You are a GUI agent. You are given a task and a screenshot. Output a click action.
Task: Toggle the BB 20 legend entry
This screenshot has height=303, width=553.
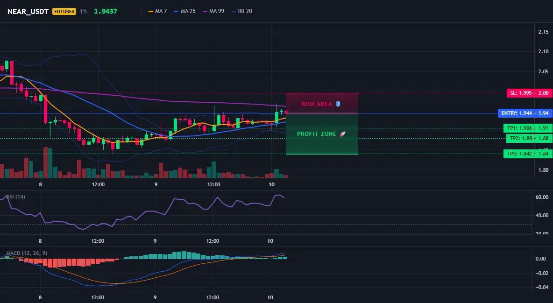[241, 11]
